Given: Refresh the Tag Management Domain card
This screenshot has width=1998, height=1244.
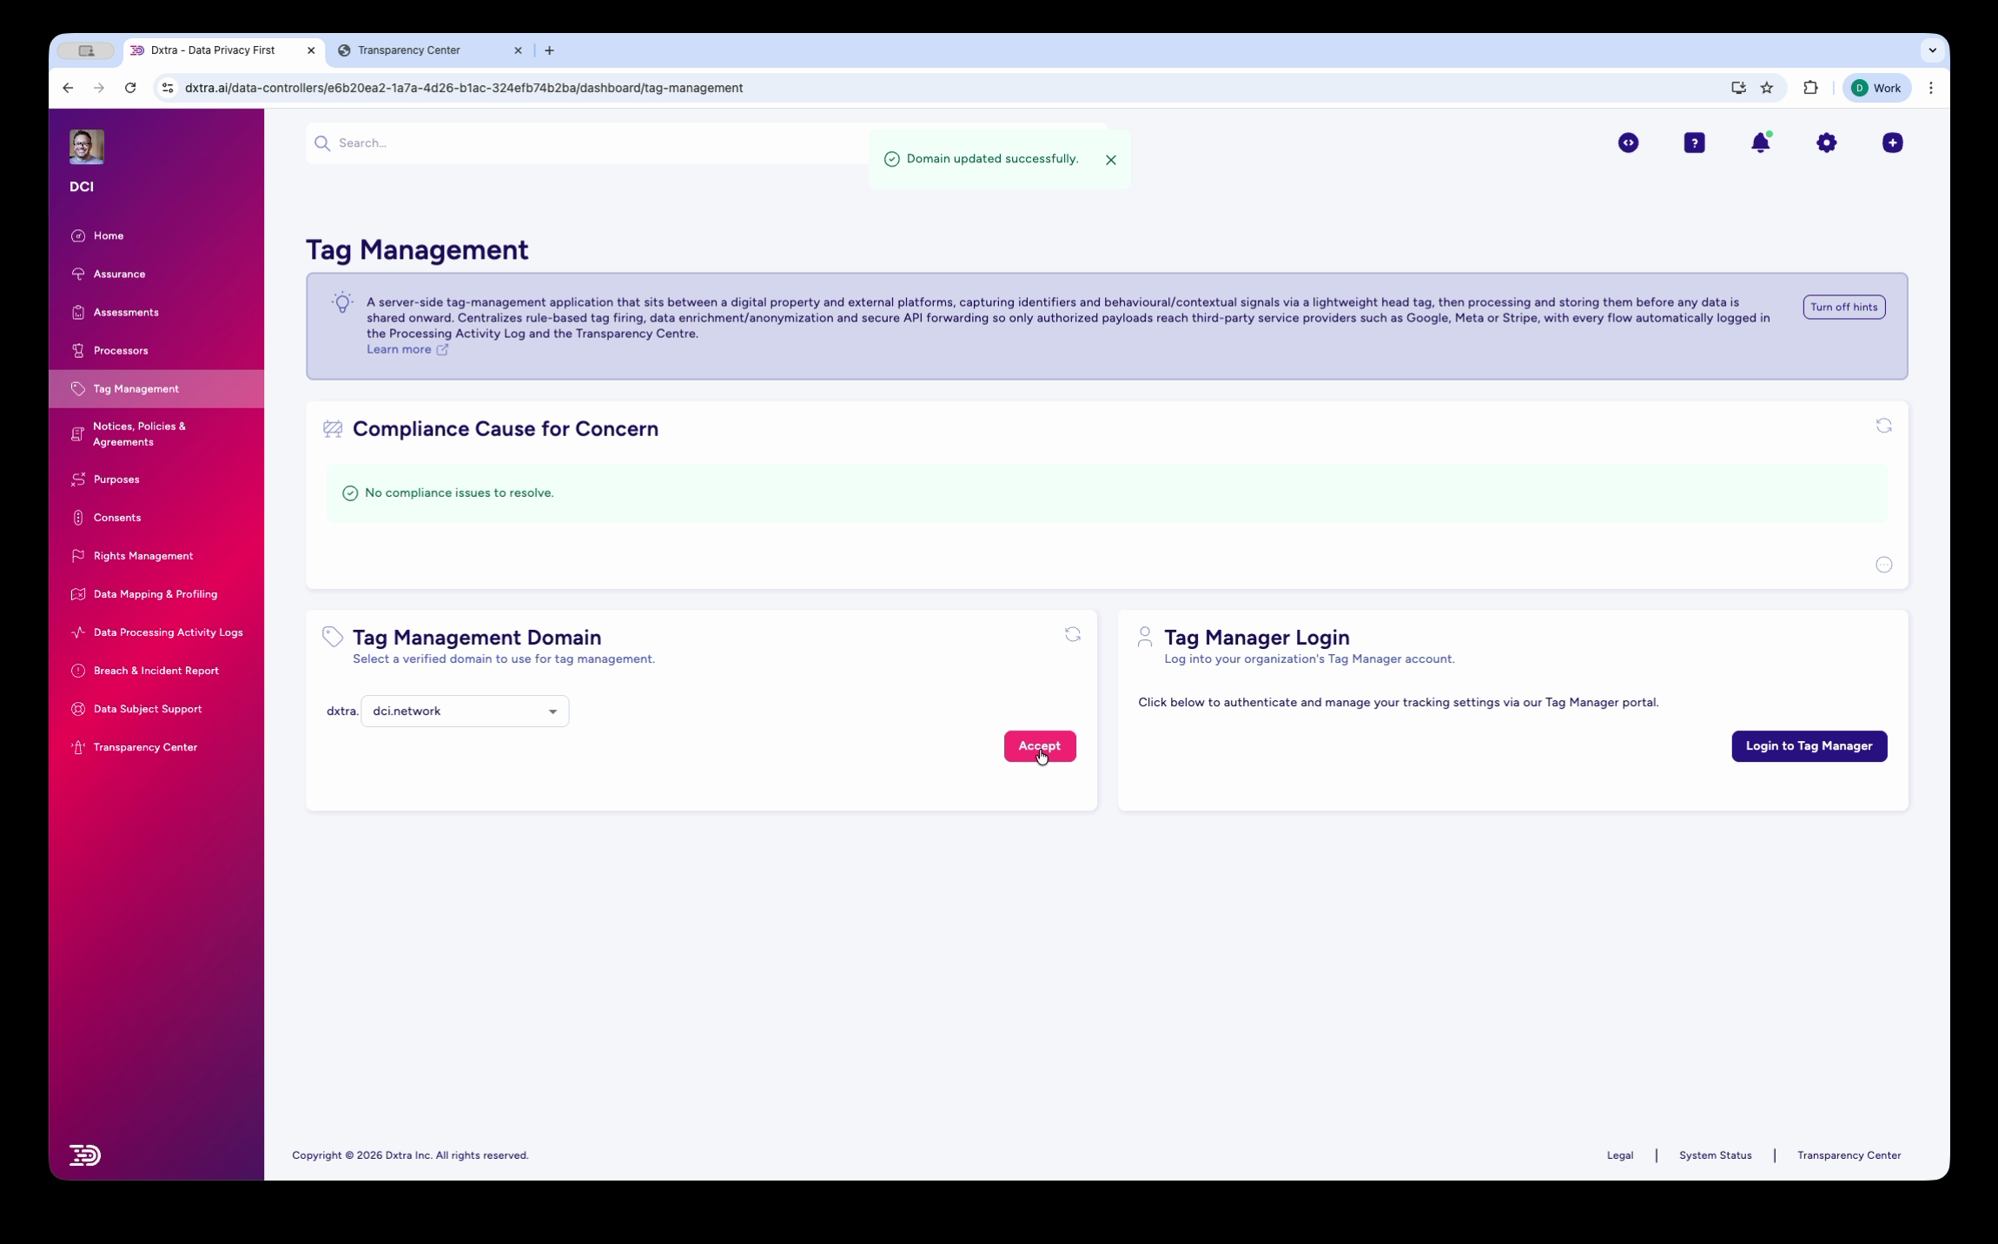Looking at the screenshot, I should coord(1073,635).
